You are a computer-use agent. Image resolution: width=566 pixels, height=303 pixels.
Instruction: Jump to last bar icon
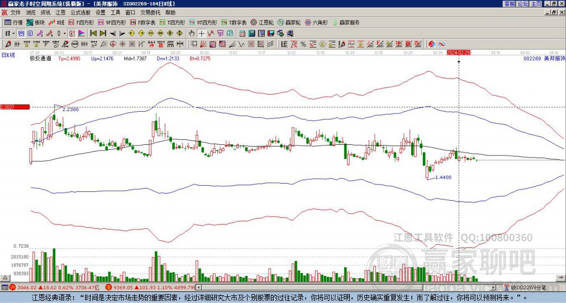[103, 34]
